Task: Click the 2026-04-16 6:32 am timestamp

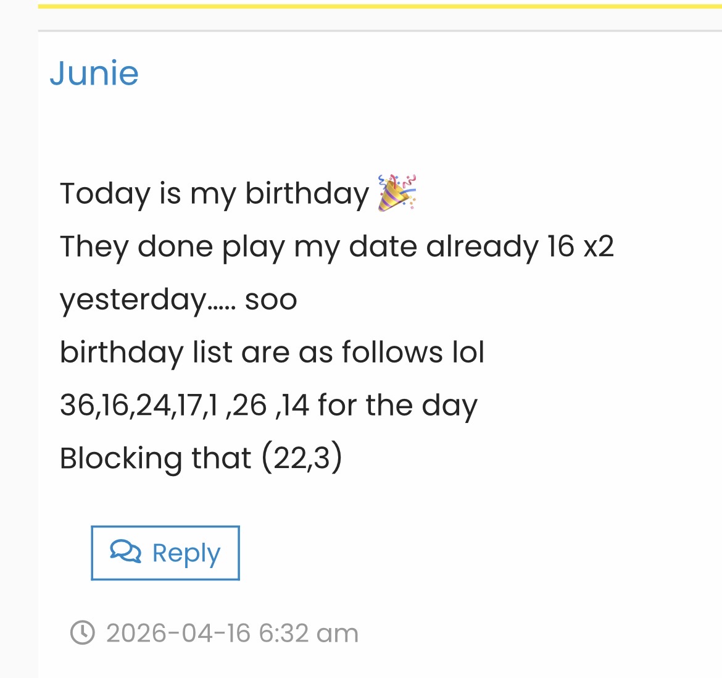Action: (x=232, y=634)
